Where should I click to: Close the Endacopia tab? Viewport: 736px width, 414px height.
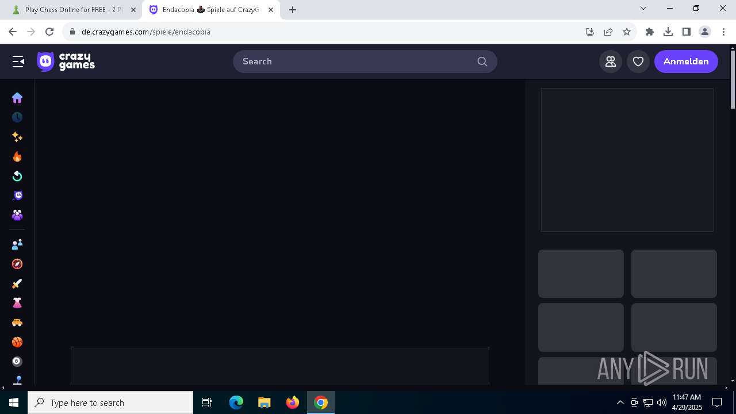tap(271, 10)
